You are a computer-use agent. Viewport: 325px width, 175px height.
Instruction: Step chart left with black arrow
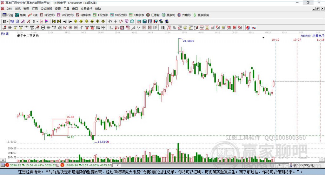click(65, 21)
